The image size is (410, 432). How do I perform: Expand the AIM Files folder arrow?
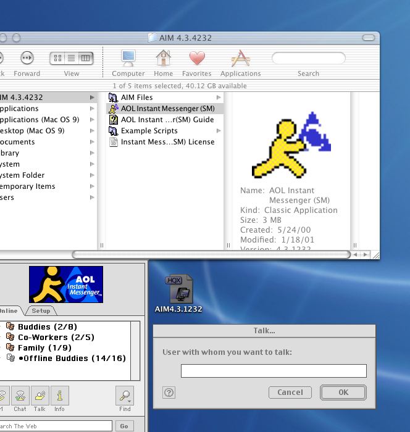[219, 98]
